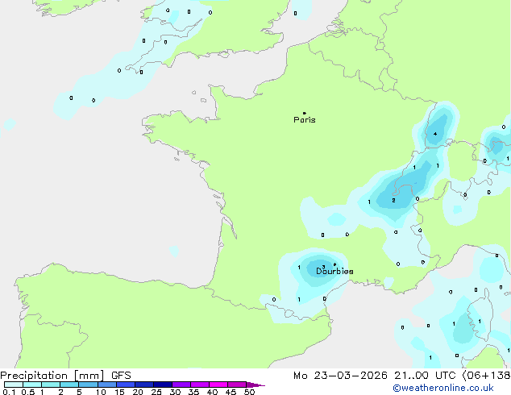511x395 pixels.
Task: Click the legend swatch between 1 and 2
Action: (x=51, y=385)
